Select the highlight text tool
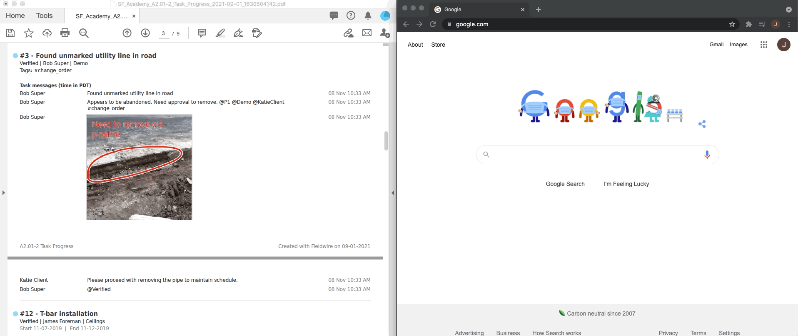The width and height of the screenshot is (798, 336). [220, 33]
